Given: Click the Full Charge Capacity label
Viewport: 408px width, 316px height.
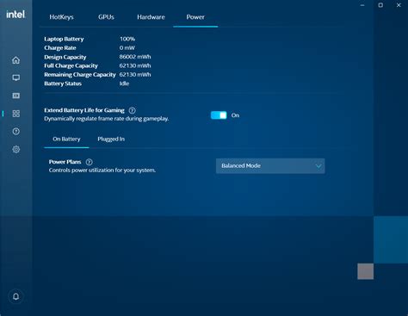Looking at the screenshot, I should coord(71,65).
